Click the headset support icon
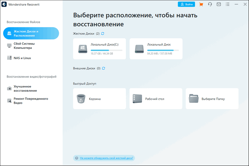 tap(210, 4)
